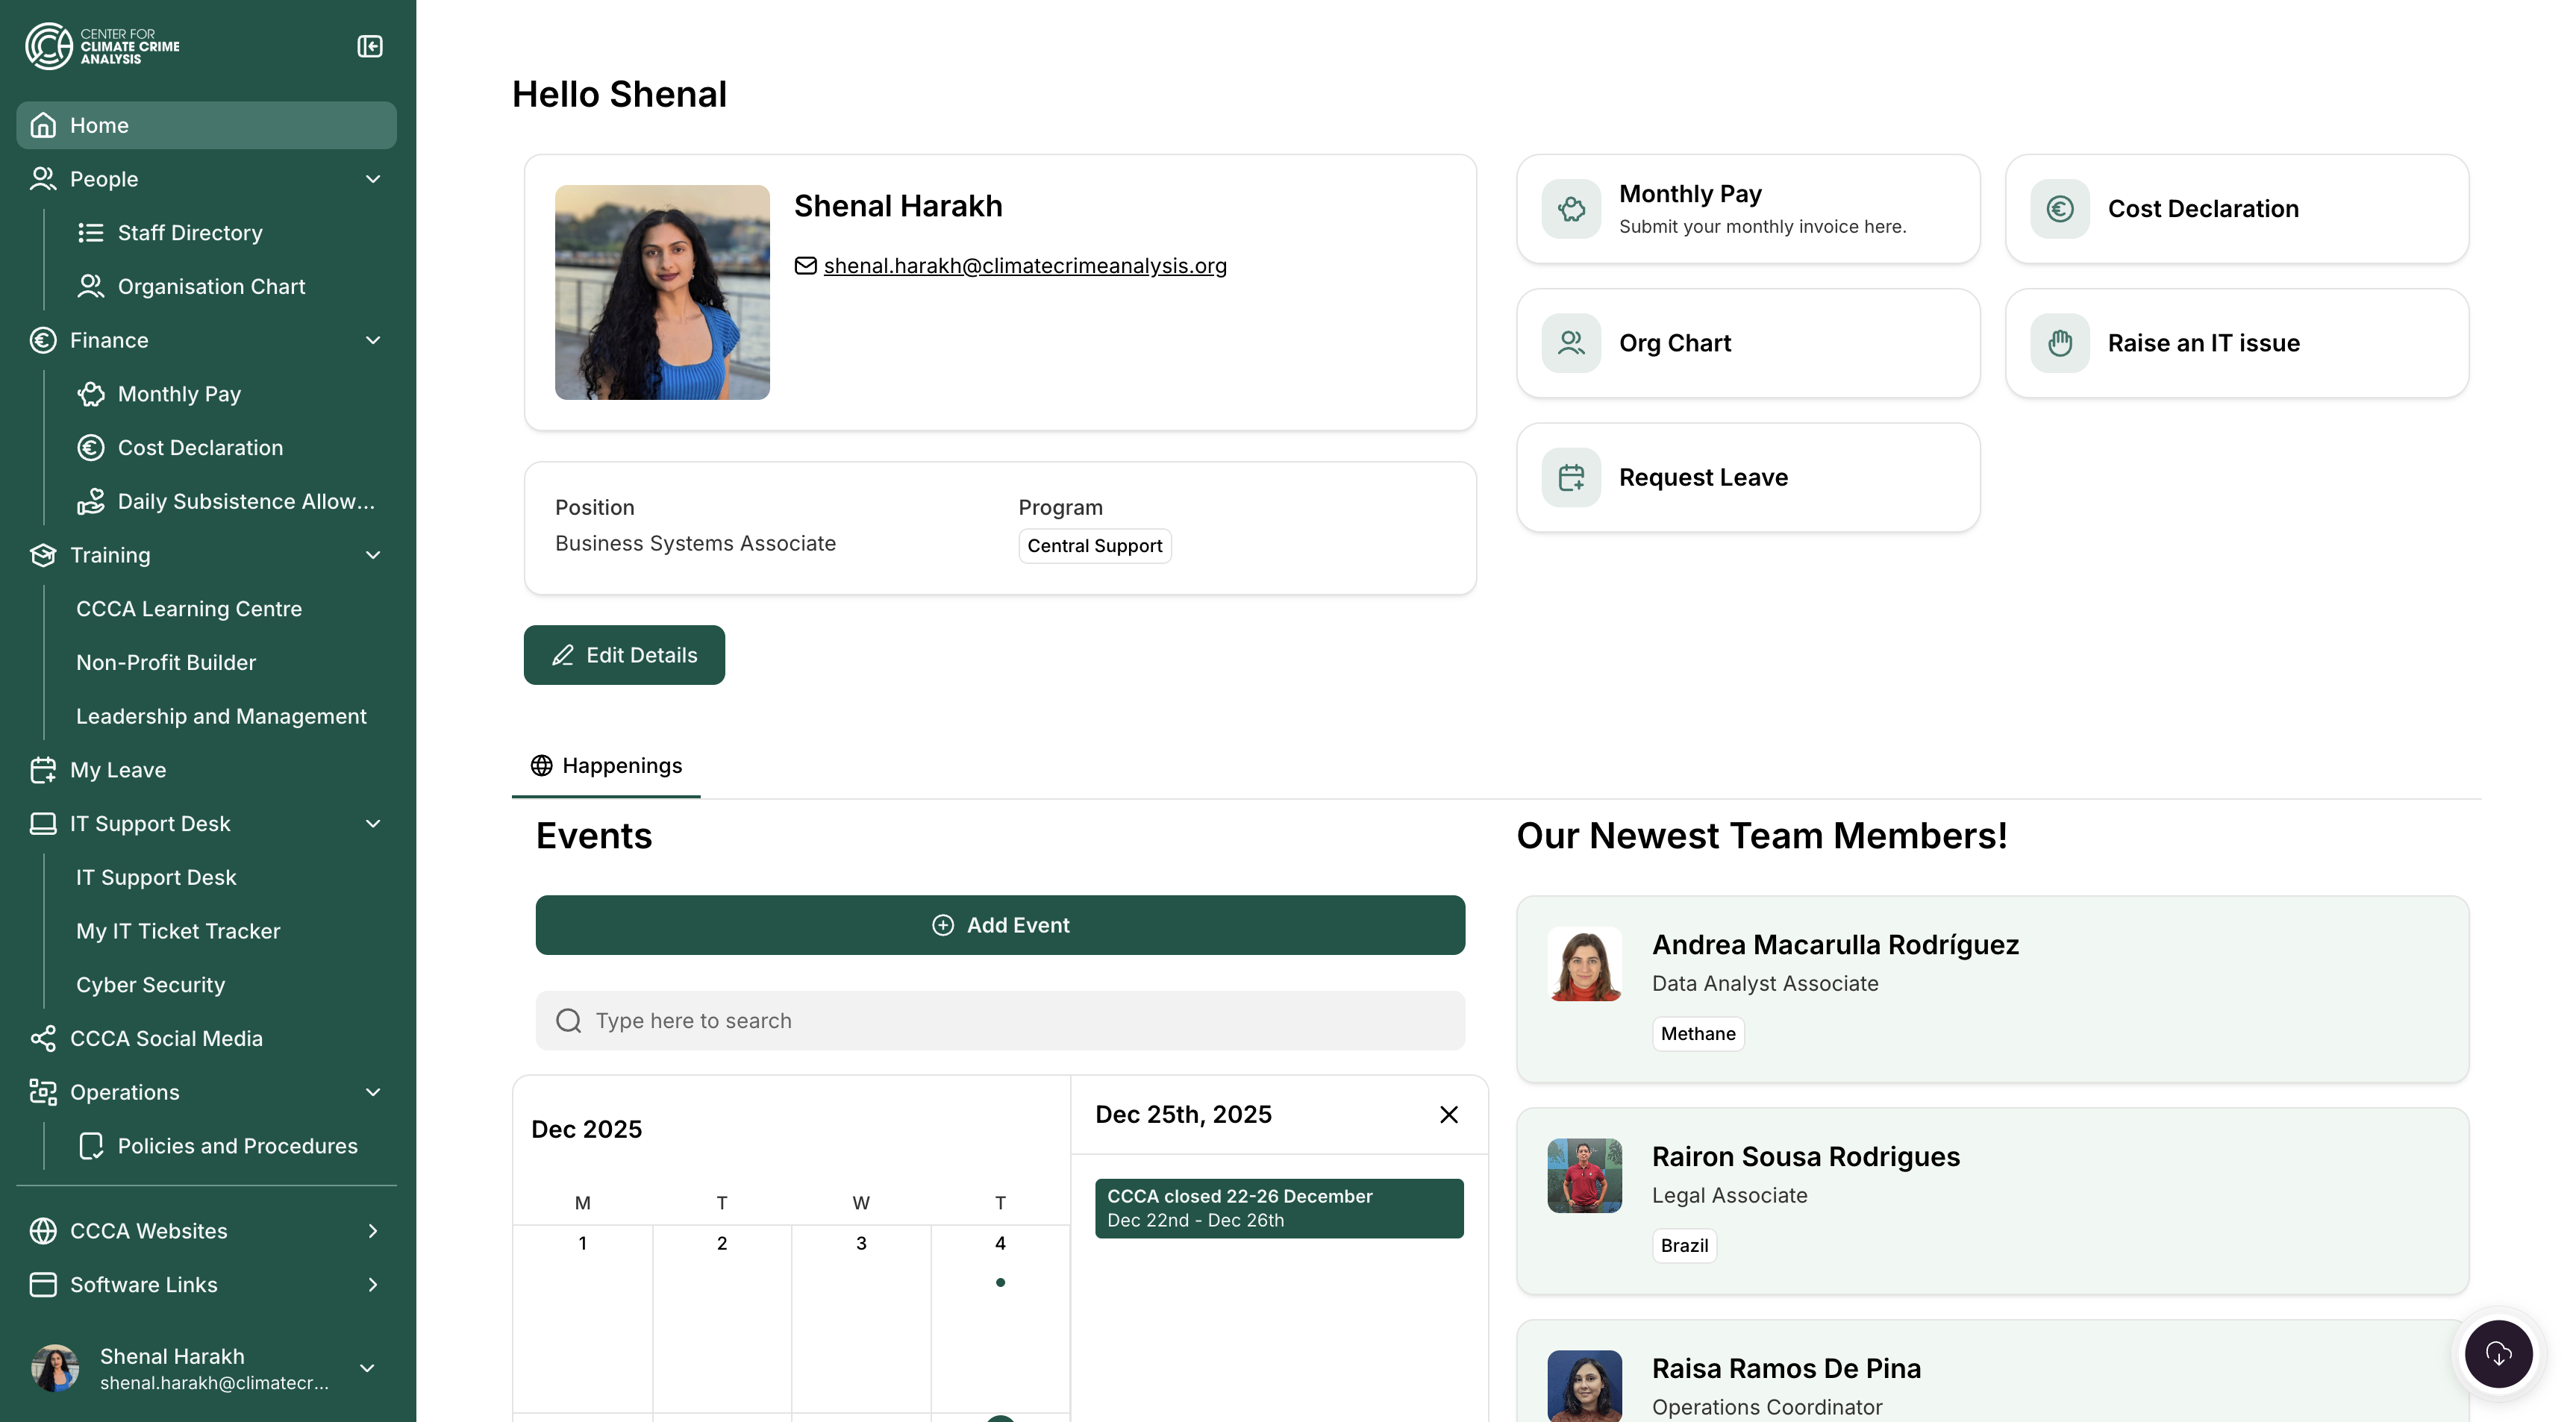Click the CCCA logo in the sidebar
This screenshot has width=2576, height=1422.
[x=100, y=46]
